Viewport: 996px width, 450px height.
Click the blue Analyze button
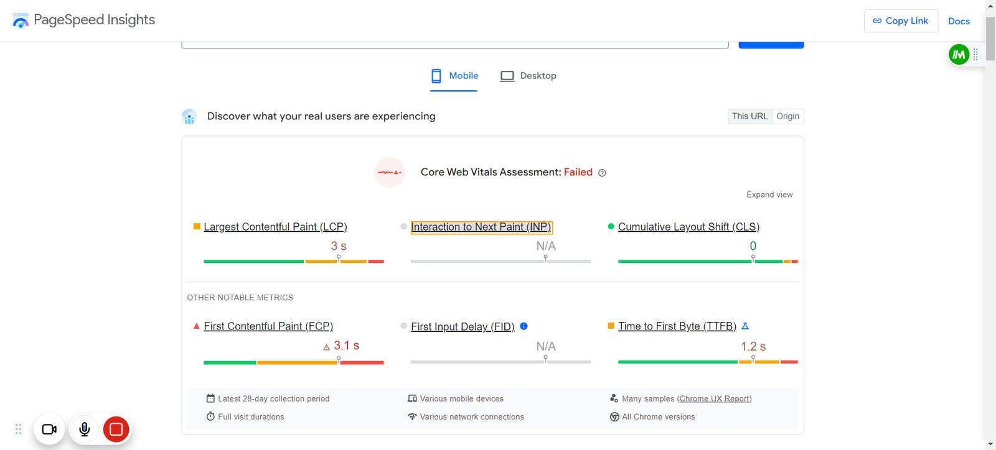(771, 45)
